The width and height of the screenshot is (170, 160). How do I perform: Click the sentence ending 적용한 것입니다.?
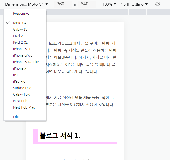click(x=80, y=105)
